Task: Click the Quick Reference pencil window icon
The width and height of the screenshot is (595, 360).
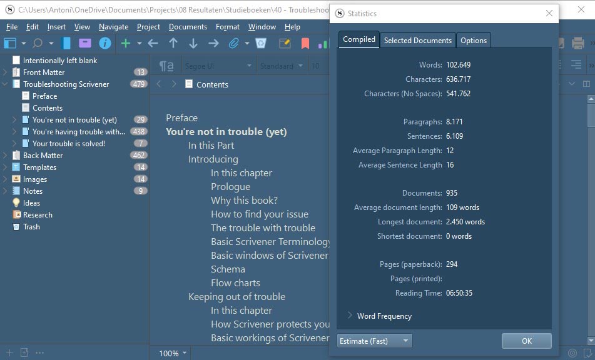Action: coord(285,43)
